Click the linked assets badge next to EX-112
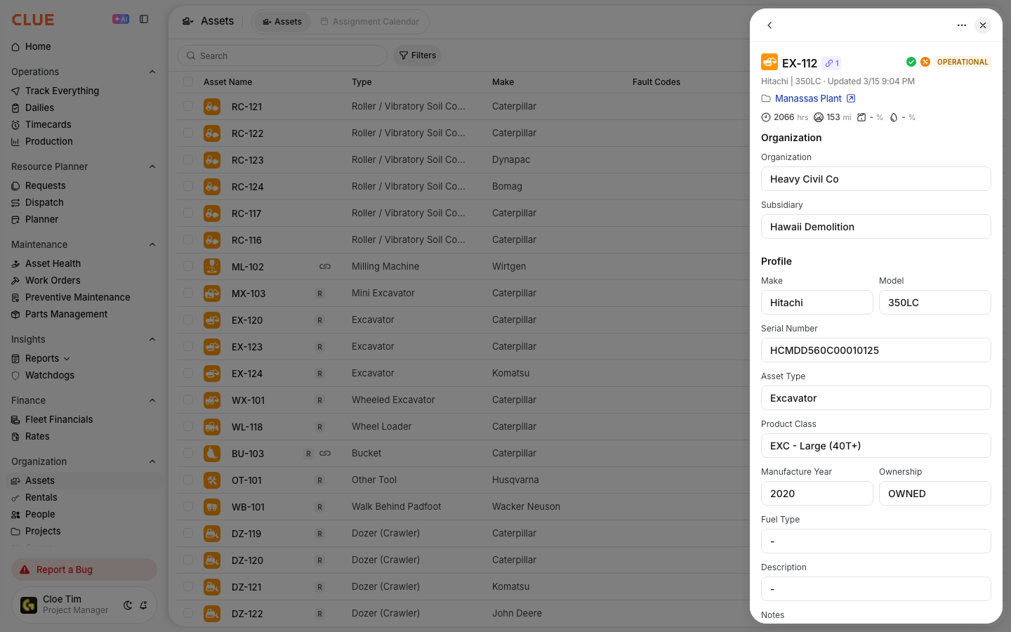The height and width of the screenshot is (632, 1011). (x=832, y=63)
